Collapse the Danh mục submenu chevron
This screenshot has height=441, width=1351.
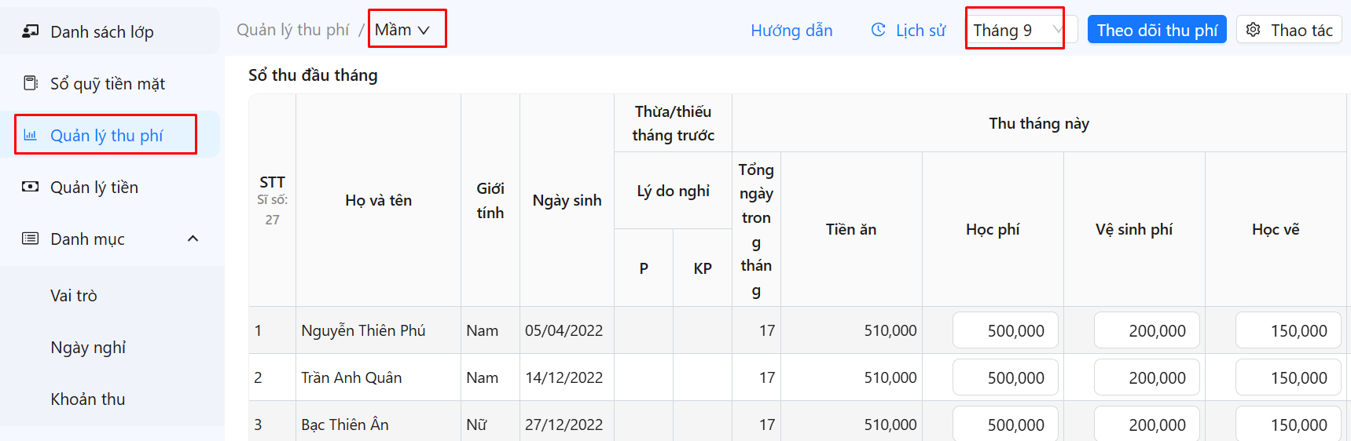(x=193, y=239)
